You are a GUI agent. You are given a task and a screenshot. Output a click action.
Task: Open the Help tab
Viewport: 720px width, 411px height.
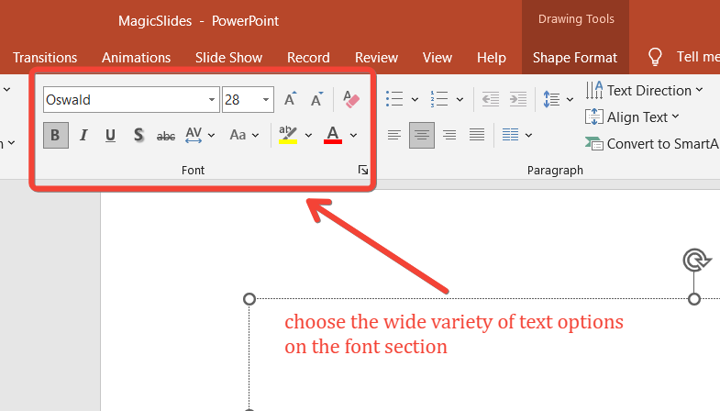click(492, 58)
